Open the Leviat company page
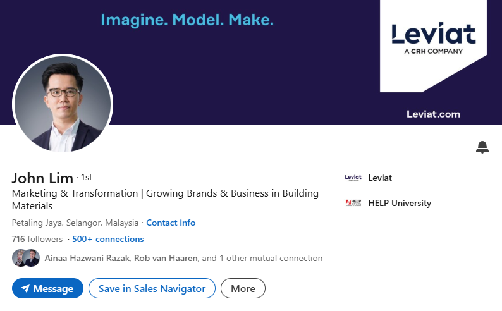Image resolution: width=502 pixels, height=311 pixels. [x=380, y=178]
